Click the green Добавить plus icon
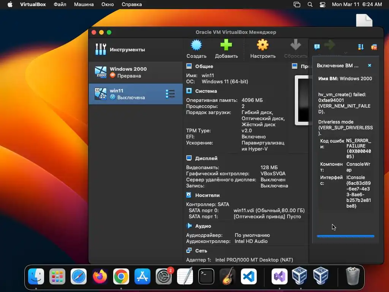Screen dimensions: 389x292 coord(226,45)
